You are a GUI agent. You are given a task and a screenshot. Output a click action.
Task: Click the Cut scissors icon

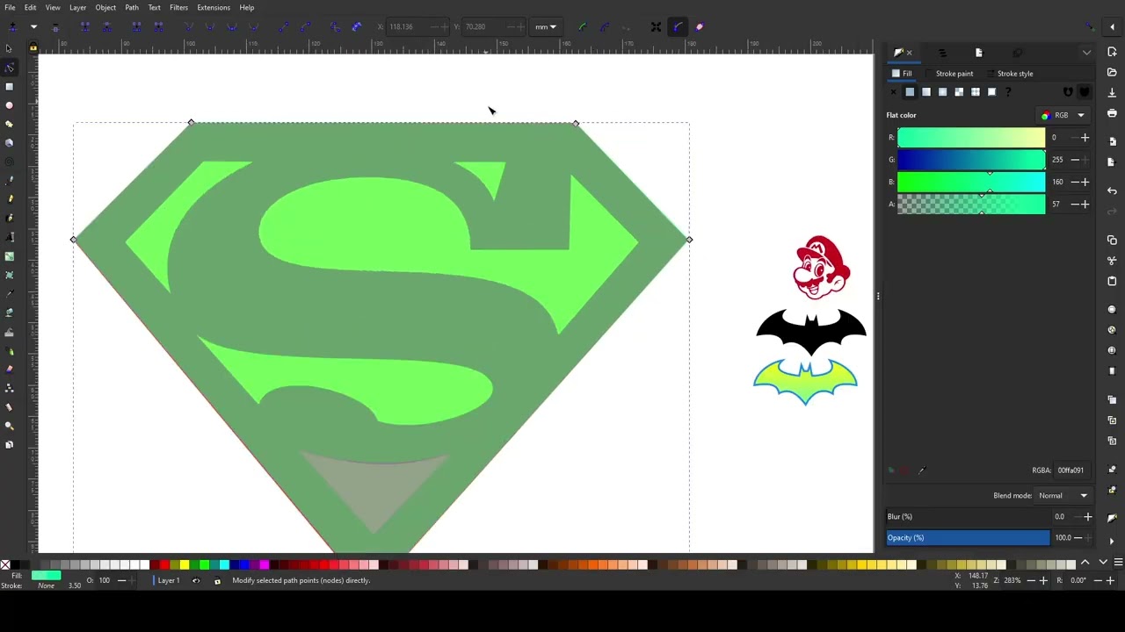(1112, 261)
